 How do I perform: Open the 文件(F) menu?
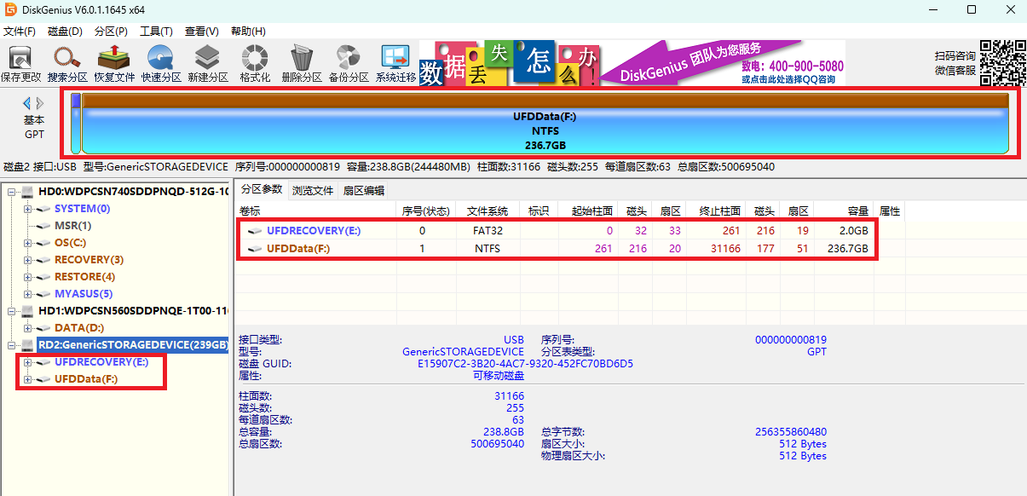(x=20, y=32)
